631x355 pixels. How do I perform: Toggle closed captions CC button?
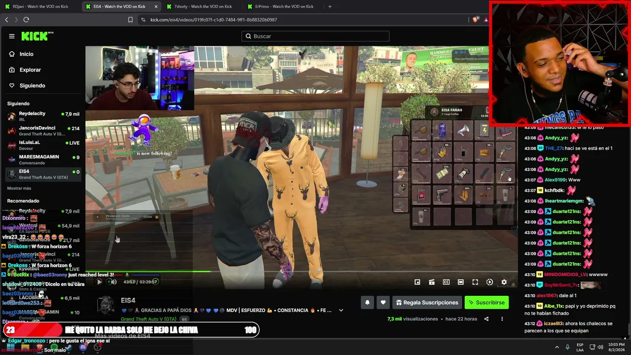(446, 282)
